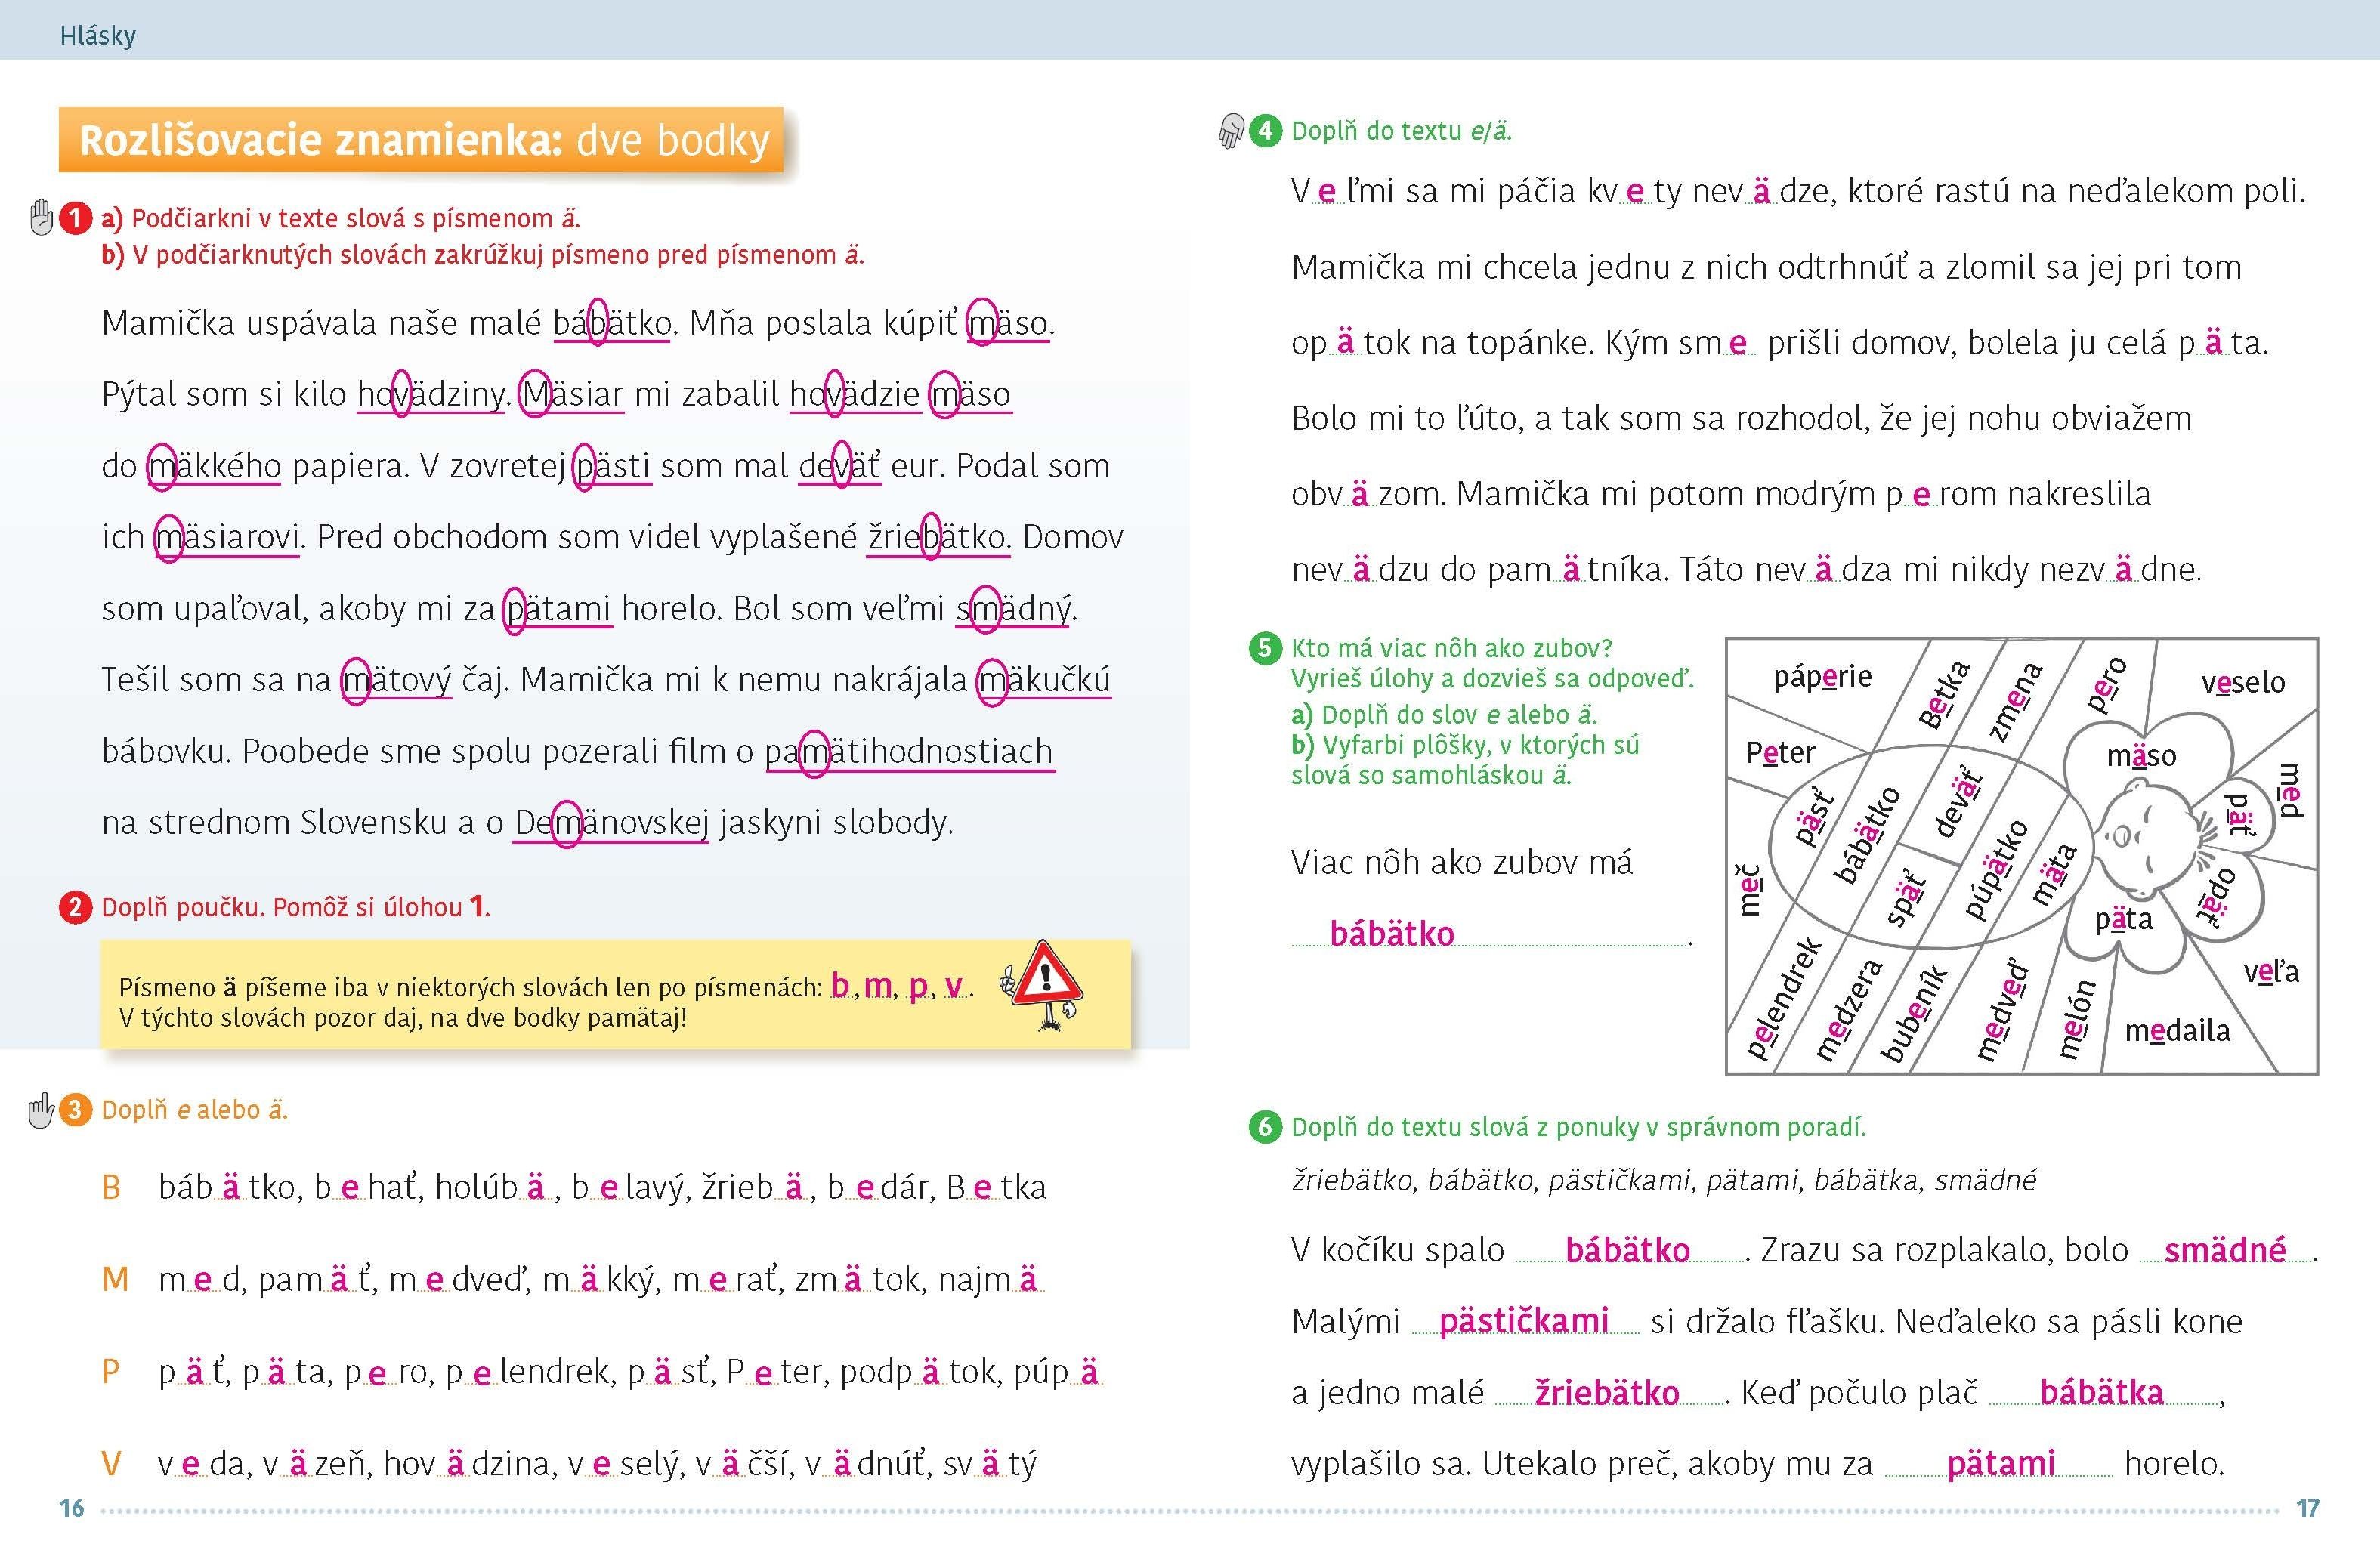Click the orange title banner 'Rozlišovacie znamienka'
The image size is (2380, 1547).
click(x=421, y=140)
